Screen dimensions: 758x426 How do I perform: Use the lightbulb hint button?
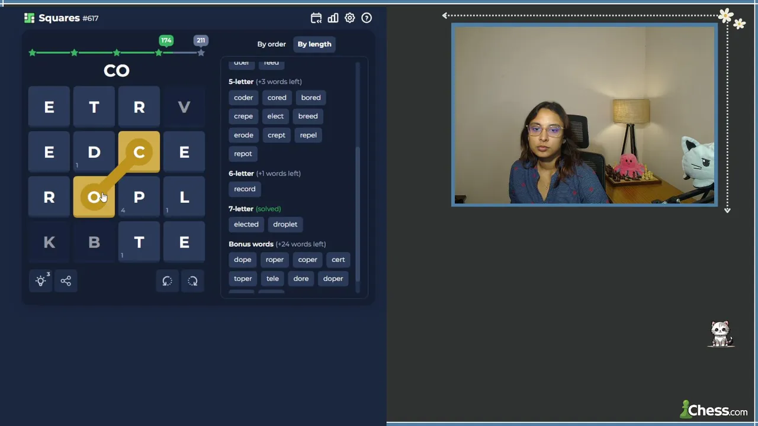(x=41, y=281)
